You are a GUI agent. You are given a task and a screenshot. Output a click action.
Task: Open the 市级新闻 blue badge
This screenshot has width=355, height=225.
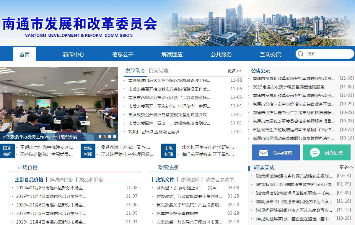[169, 151]
